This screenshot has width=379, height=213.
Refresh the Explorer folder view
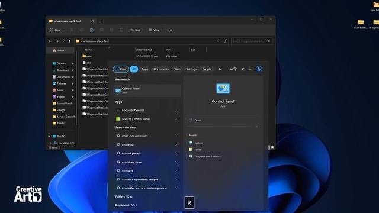pyautogui.click(x=225, y=41)
